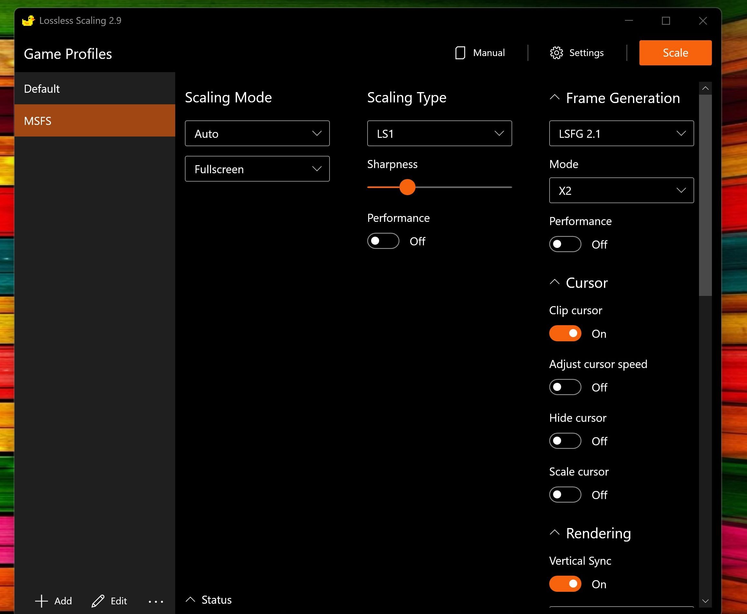
Task: Click the Lossless Scaling duck logo icon
Action: pos(28,21)
